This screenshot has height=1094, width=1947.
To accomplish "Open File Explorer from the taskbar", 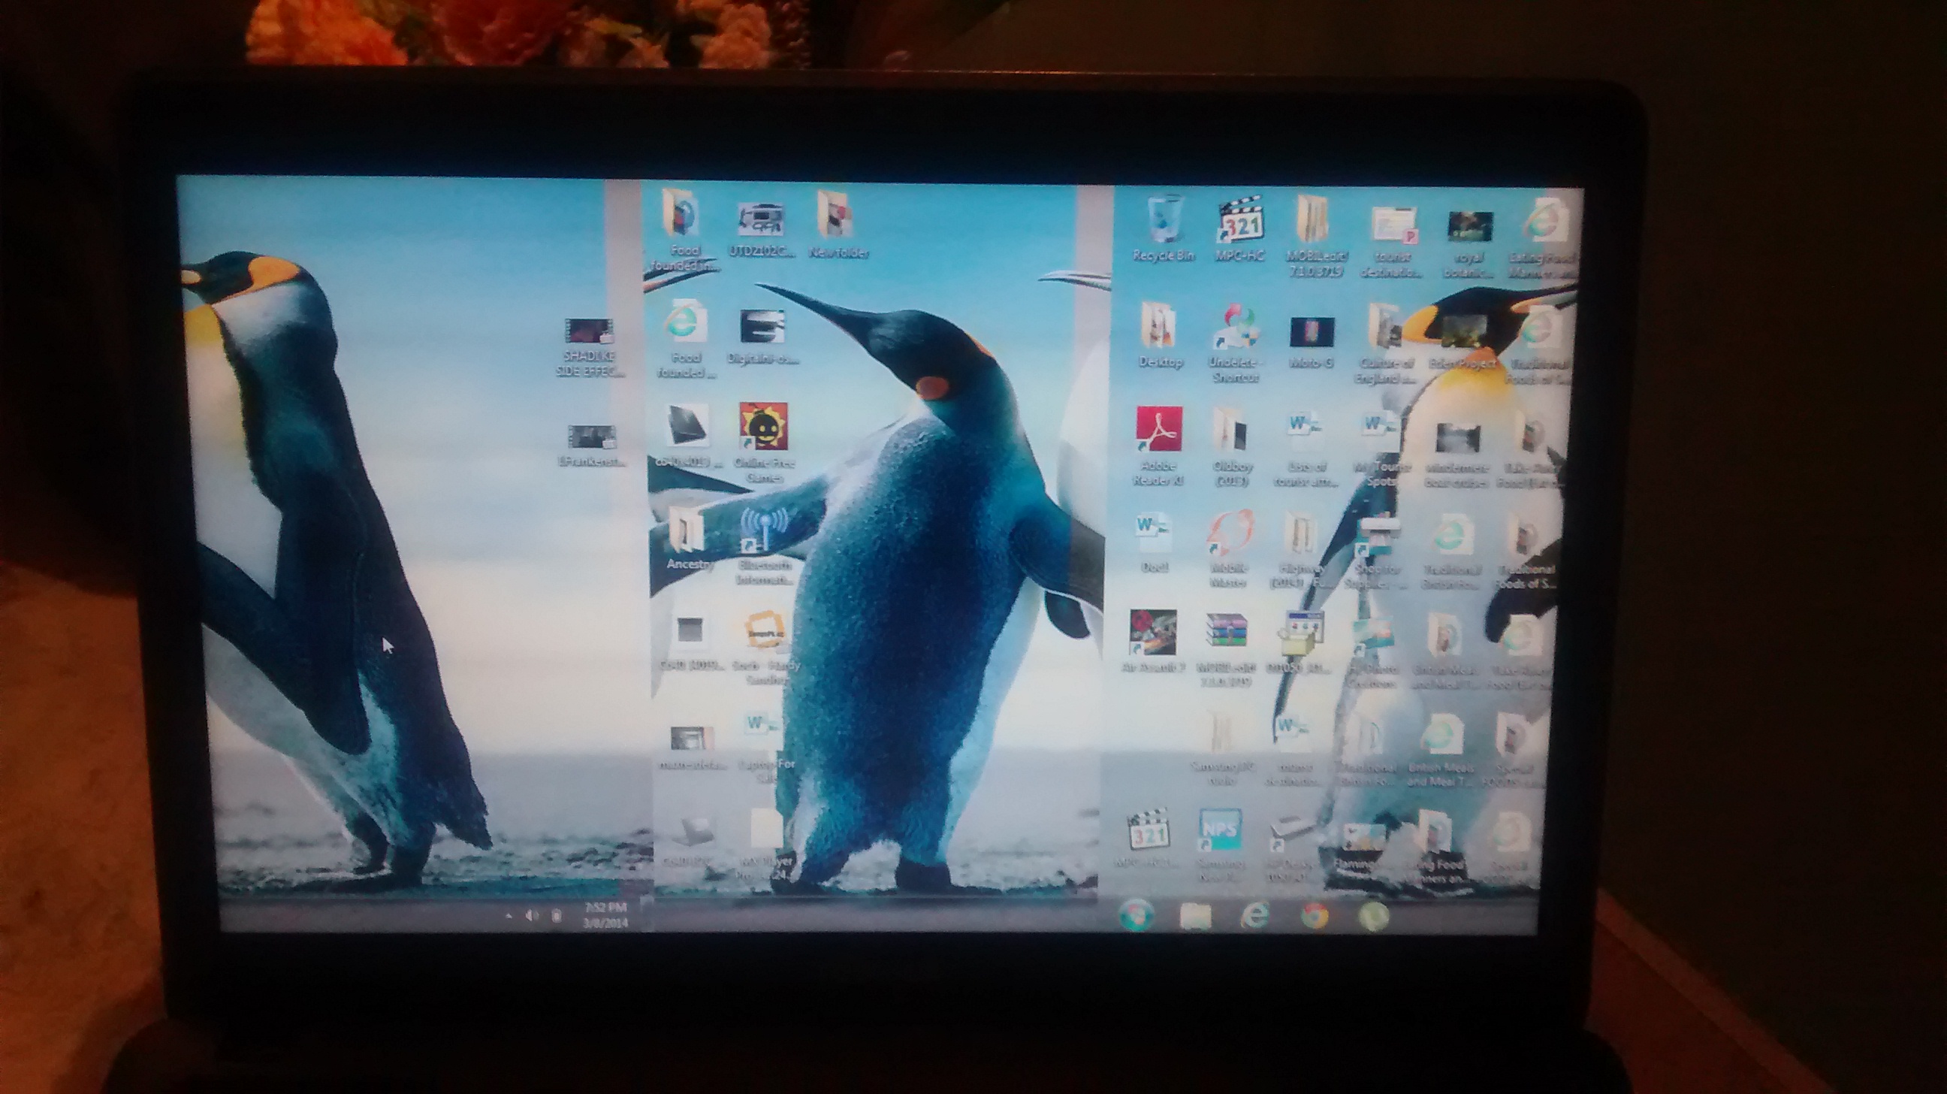I will (x=1196, y=917).
